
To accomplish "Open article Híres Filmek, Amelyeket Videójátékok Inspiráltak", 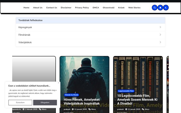I will coord(82,101).
